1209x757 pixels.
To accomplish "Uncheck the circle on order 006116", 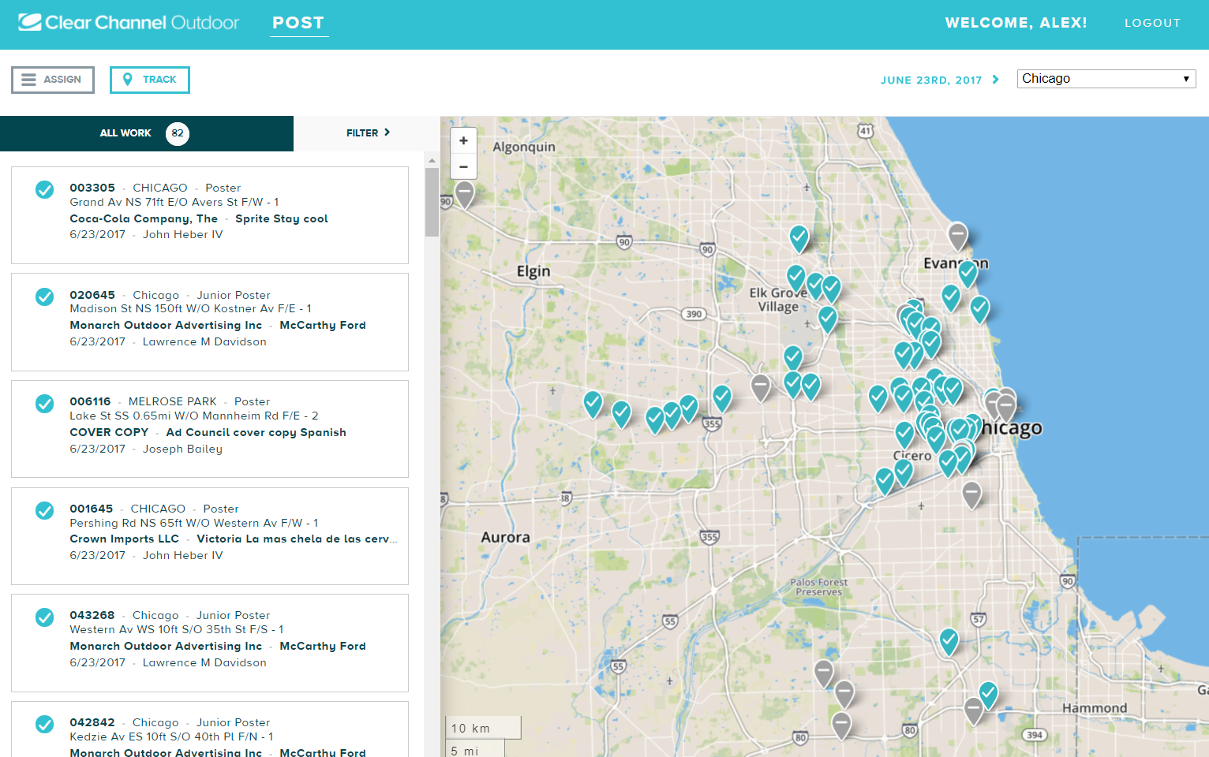I will [44, 403].
